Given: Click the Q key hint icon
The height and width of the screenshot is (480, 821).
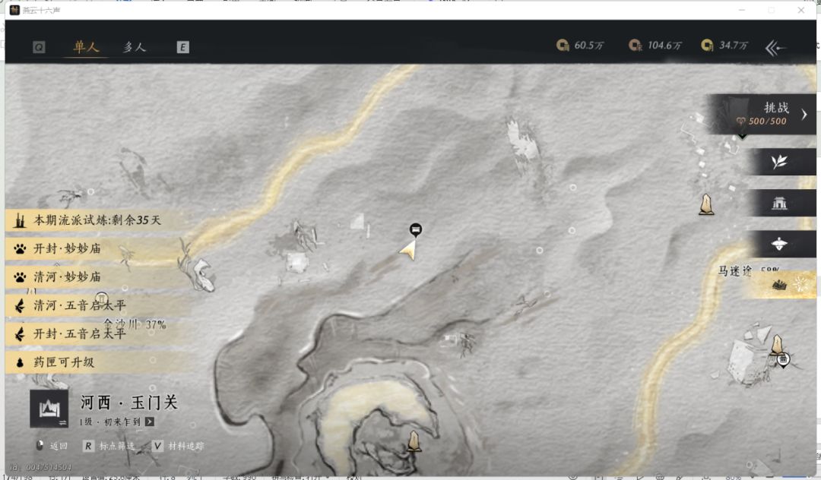Looking at the screenshot, I should point(39,48).
